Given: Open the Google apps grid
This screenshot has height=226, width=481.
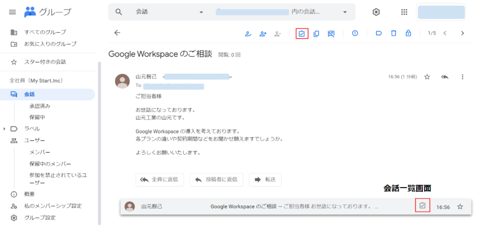Looking at the screenshot, I should 404,12.
